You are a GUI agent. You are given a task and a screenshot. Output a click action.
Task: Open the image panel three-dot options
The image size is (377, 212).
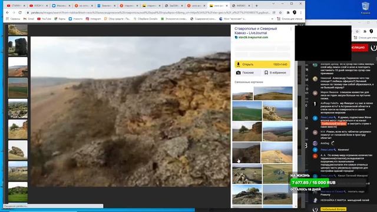pyautogui.click(x=291, y=29)
